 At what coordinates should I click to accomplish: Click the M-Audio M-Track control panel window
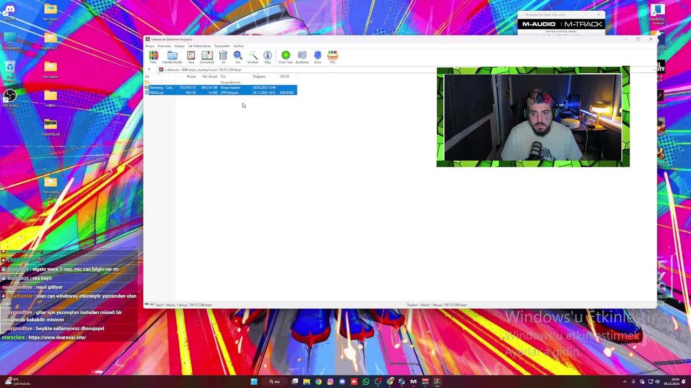[561, 23]
